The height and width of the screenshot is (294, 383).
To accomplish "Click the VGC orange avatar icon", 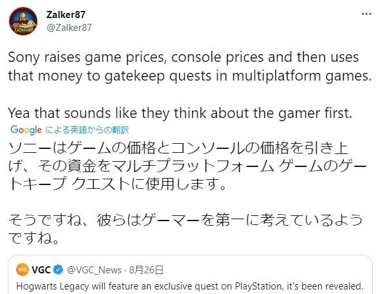I will 23,270.
